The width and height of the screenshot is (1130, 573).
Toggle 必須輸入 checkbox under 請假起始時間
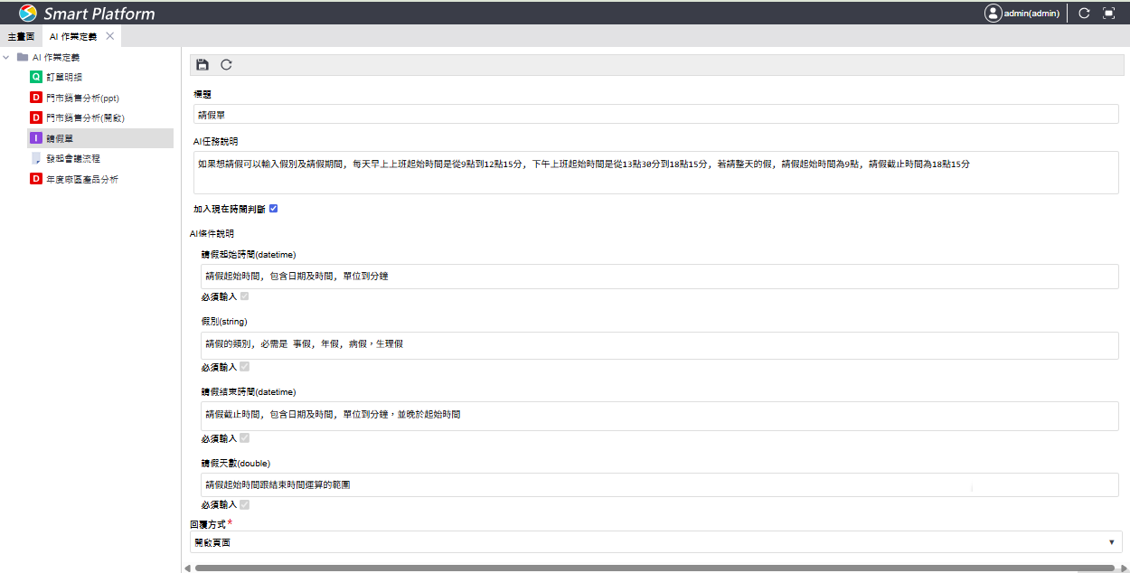[x=244, y=296]
